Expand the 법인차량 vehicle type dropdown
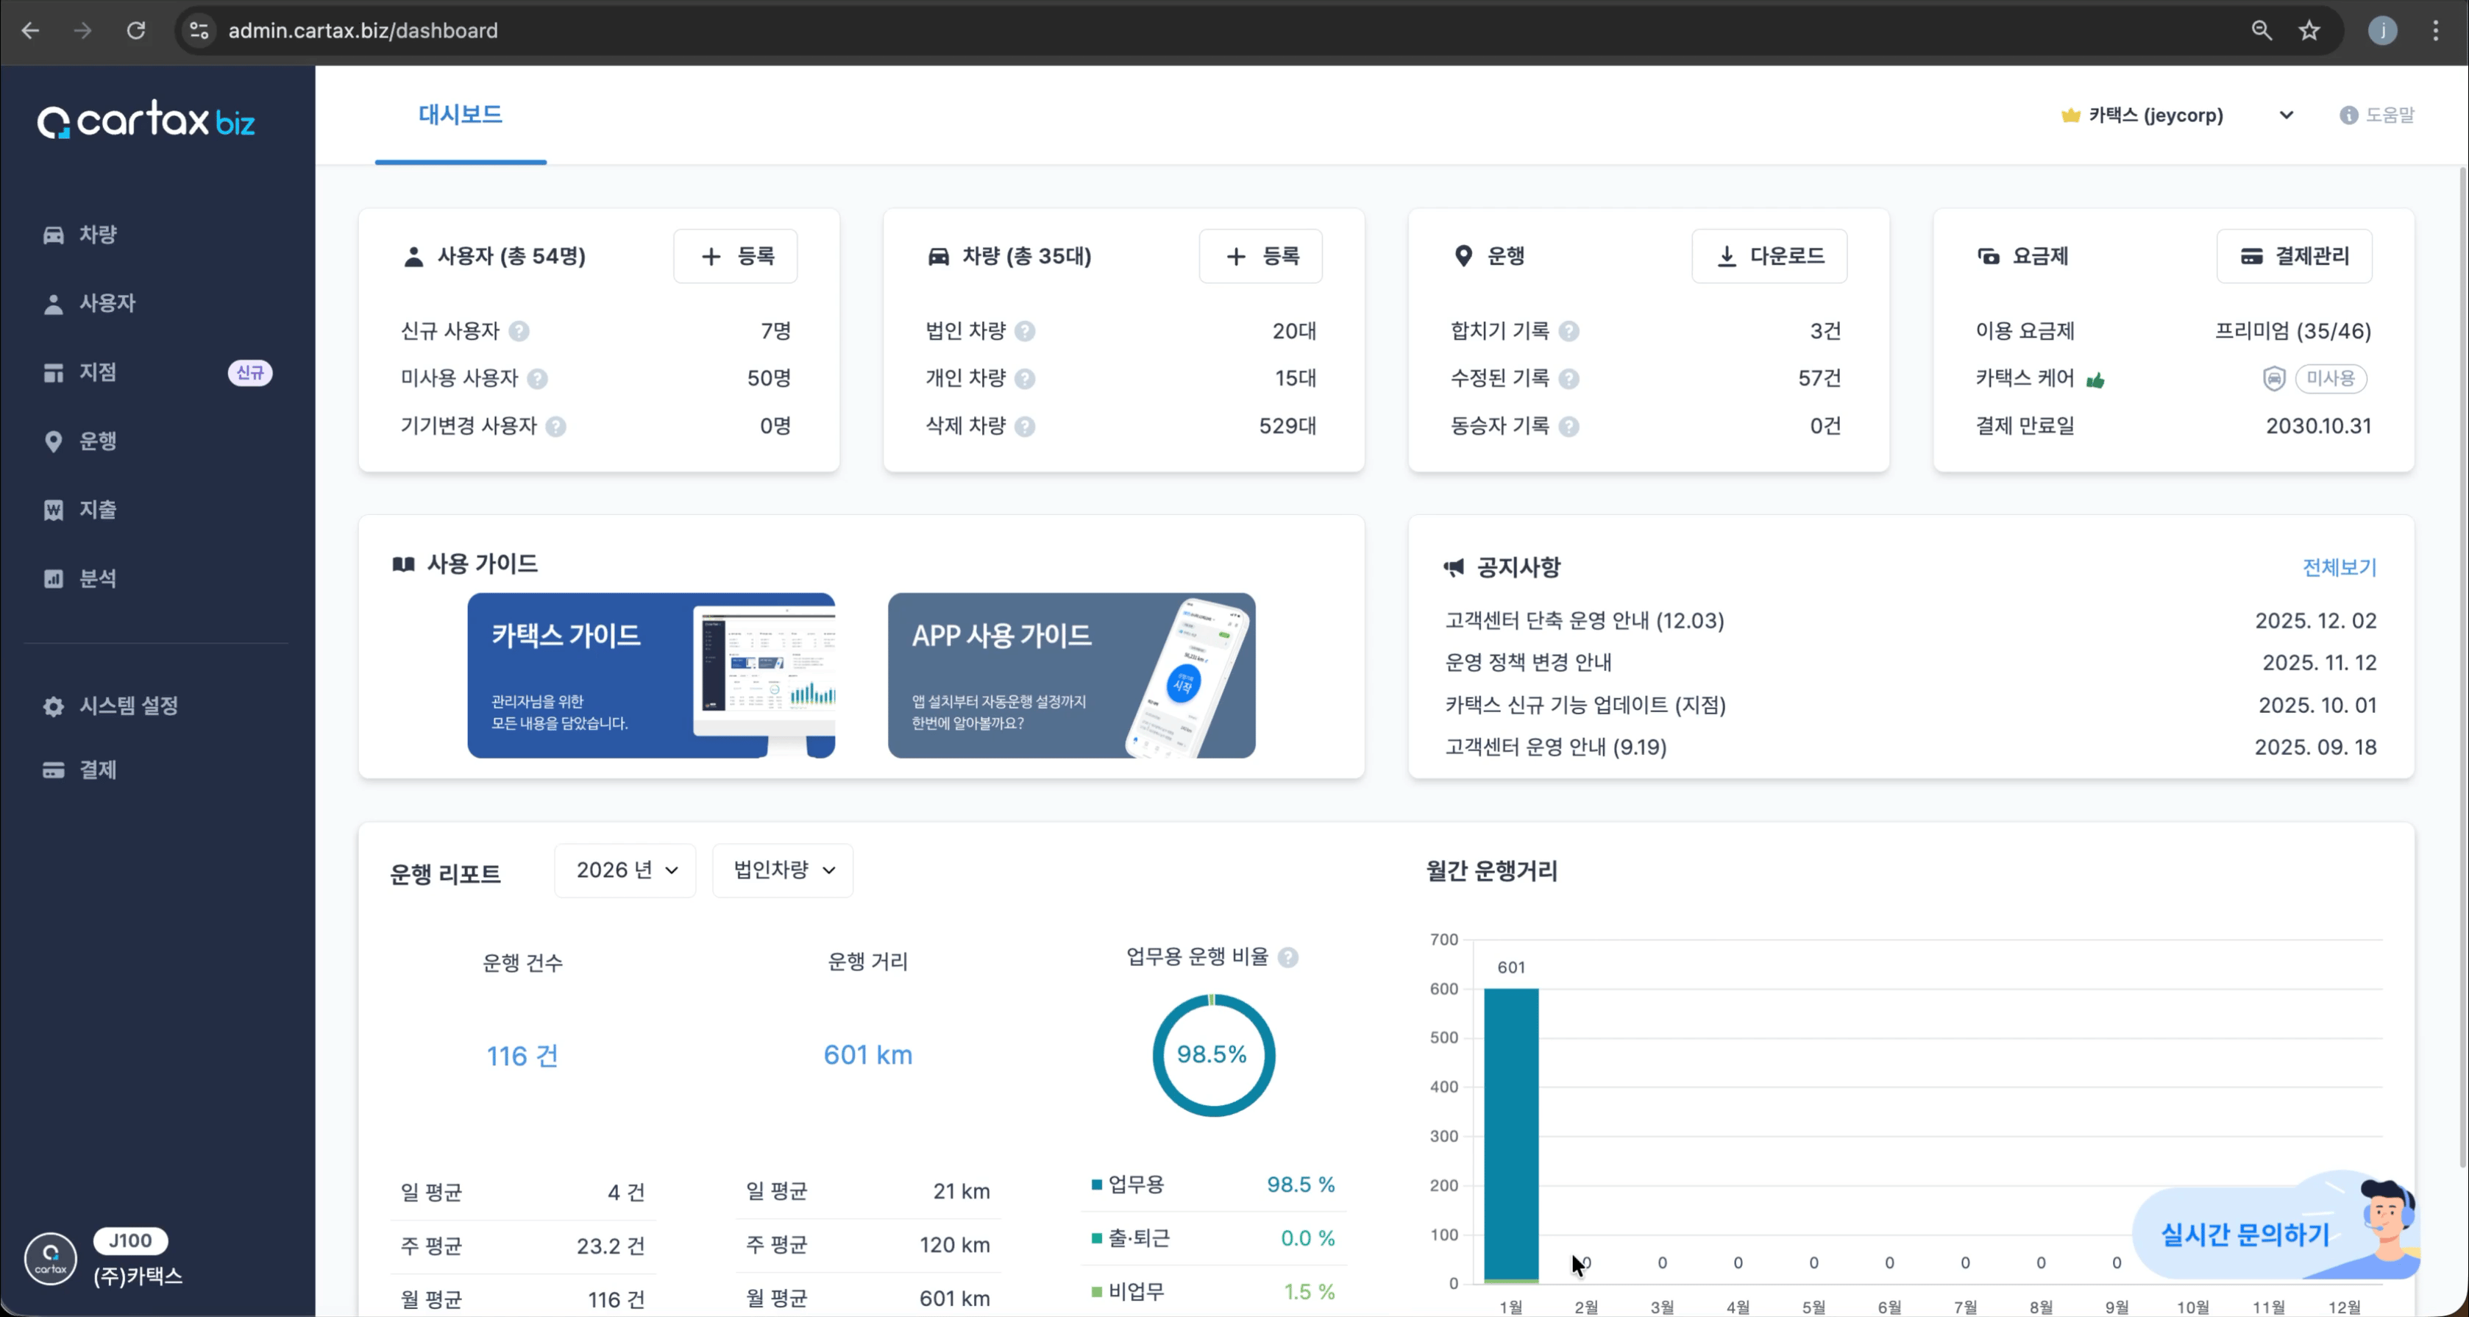2469x1317 pixels. pyautogui.click(x=782, y=870)
